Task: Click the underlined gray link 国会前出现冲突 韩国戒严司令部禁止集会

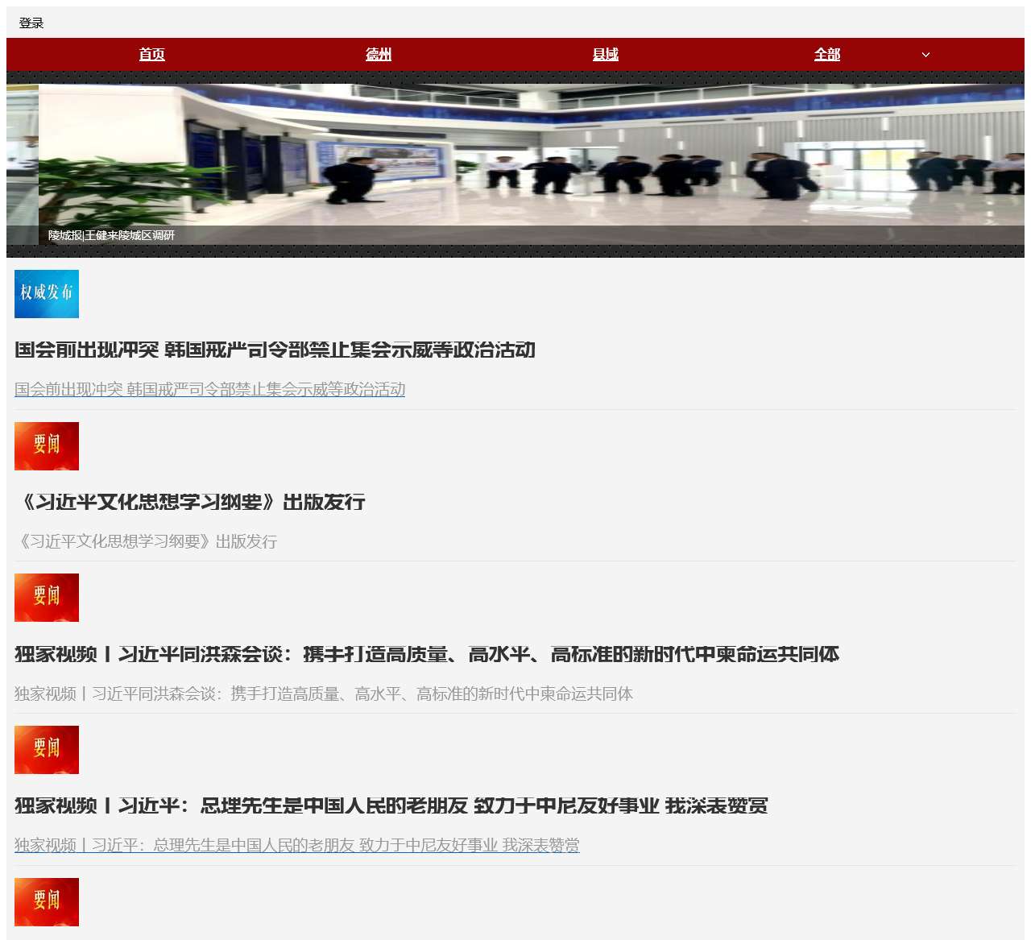Action: (x=209, y=389)
